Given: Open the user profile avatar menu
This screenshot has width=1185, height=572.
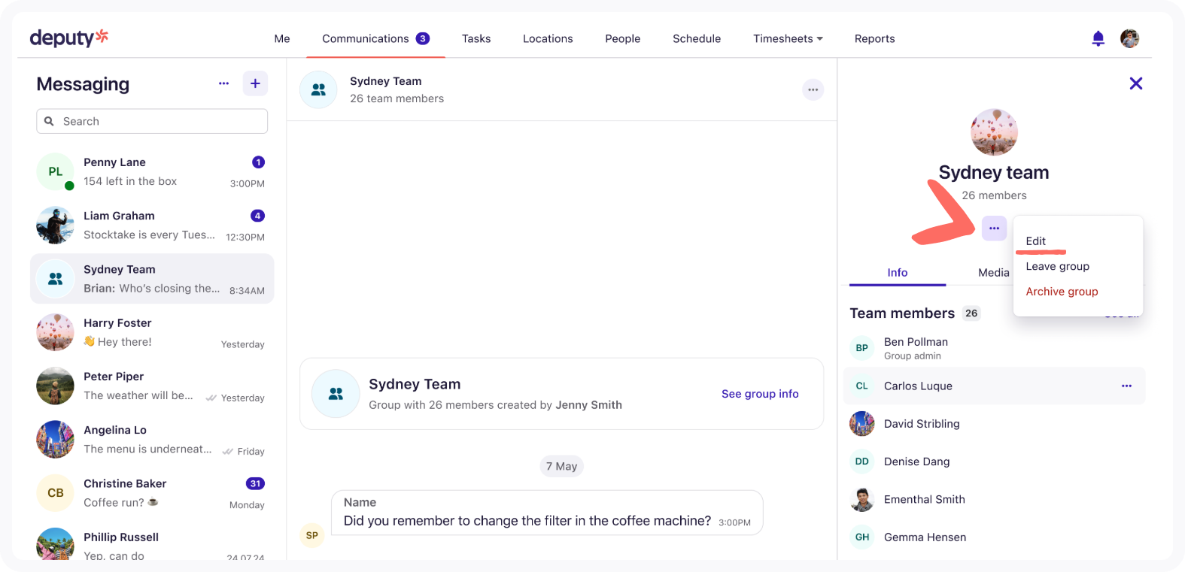Looking at the screenshot, I should tap(1129, 38).
